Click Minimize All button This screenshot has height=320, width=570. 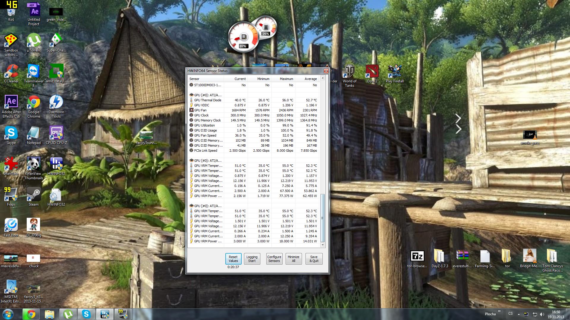[x=293, y=259]
